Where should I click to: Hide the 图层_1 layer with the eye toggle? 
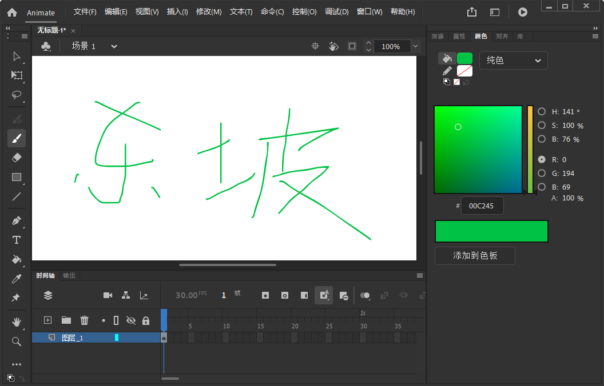(x=131, y=337)
